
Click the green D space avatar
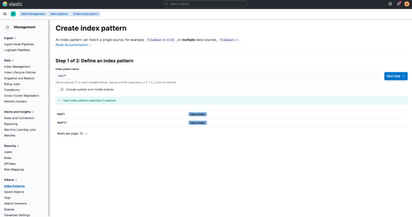[13, 14]
